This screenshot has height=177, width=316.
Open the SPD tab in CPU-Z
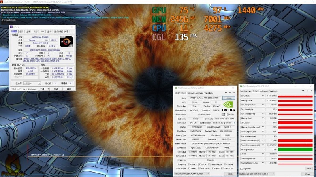(x=42, y=32)
